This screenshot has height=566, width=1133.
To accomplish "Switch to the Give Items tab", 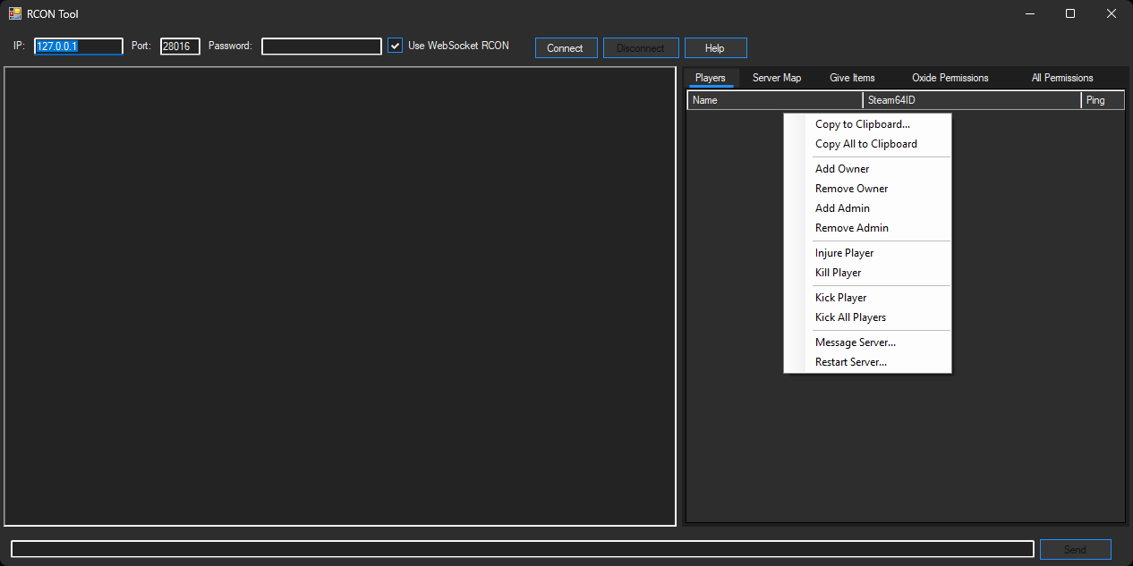I will (x=851, y=78).
